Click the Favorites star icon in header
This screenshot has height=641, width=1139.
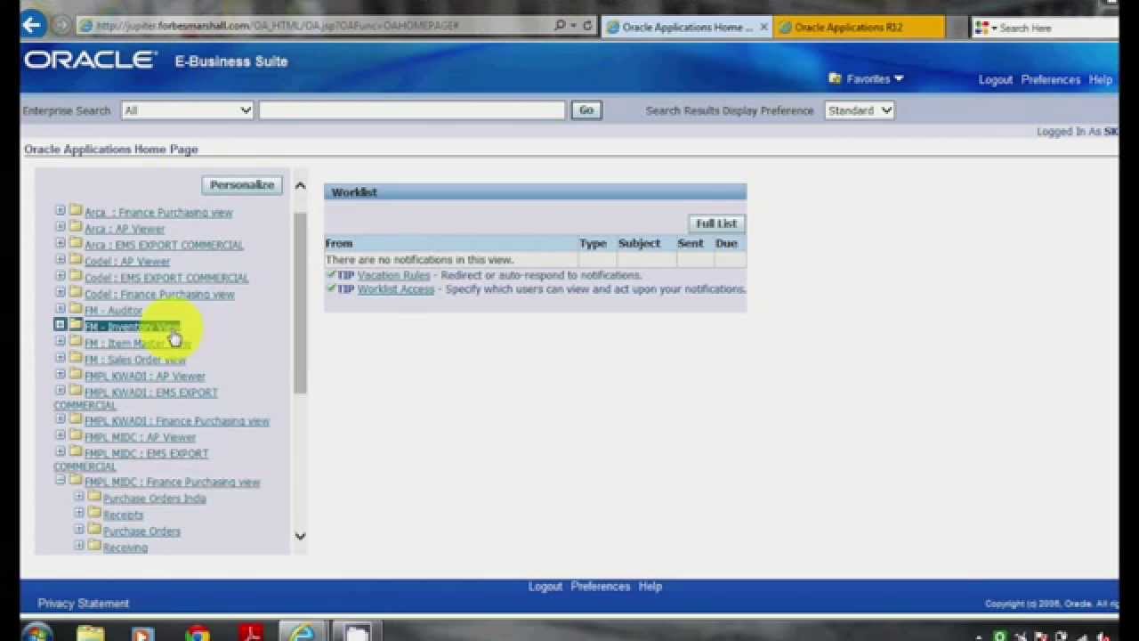coord(835,78)
